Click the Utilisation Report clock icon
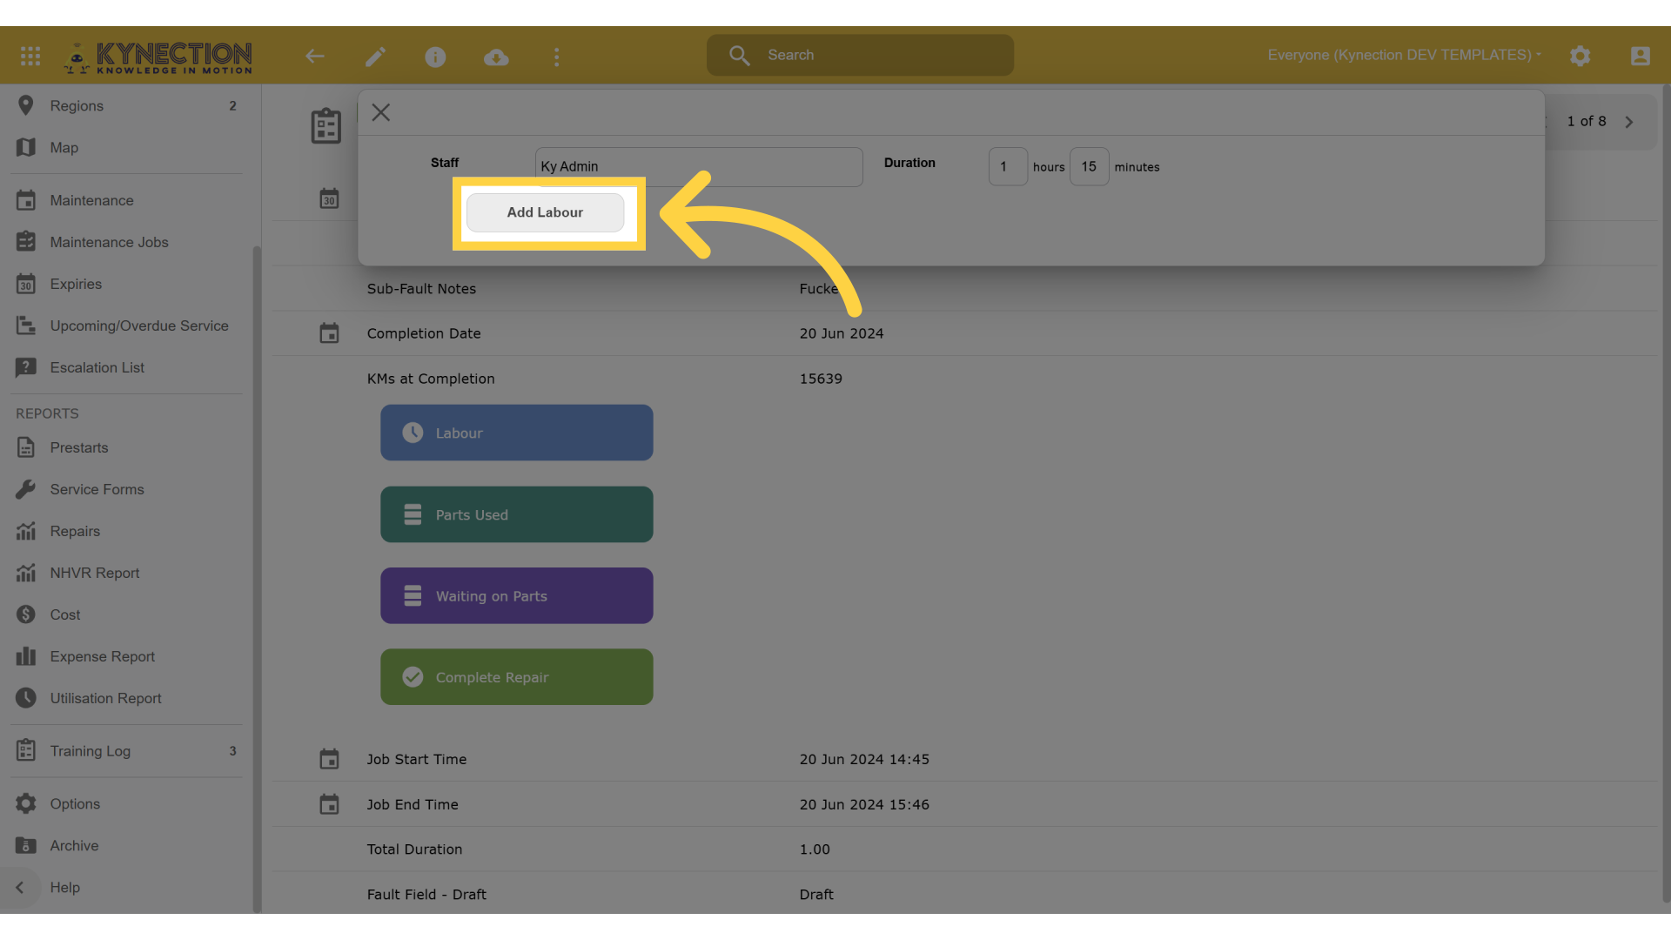Image resolution: width=1671 pixels, height=940 pixels. [x=26, y=698]
